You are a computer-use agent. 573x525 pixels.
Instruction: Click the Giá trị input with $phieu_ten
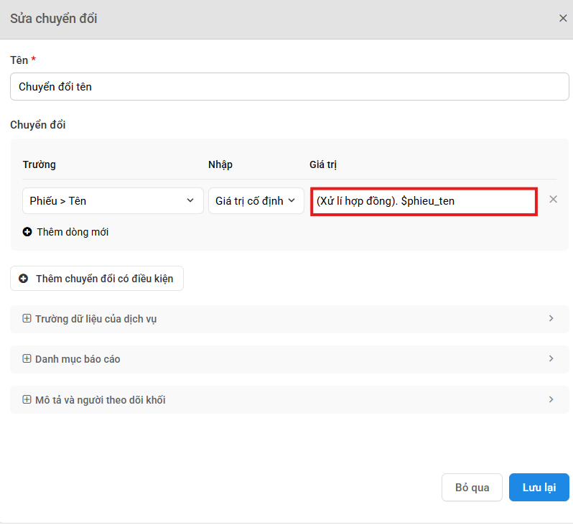[x=424, y=201]
